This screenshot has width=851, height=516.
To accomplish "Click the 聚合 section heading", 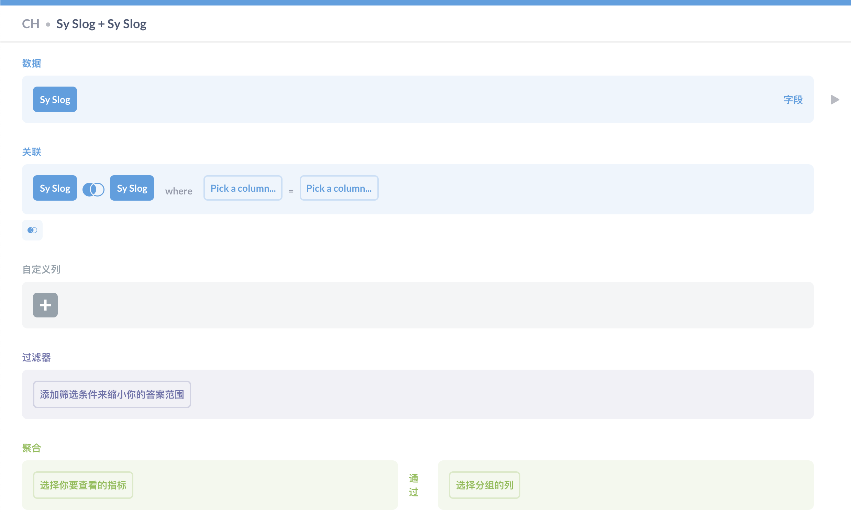I will point(31,448).
